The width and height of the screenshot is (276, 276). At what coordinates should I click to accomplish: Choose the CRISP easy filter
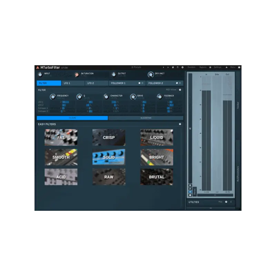click(109, 137)
